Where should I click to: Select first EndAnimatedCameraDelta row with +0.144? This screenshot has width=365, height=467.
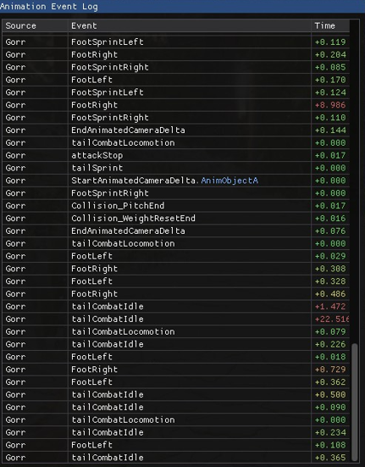(x=176, y=131)
